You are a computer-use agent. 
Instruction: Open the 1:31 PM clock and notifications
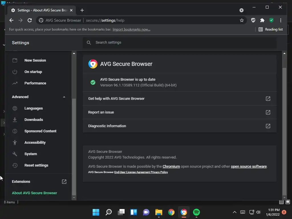coord(273,212)
